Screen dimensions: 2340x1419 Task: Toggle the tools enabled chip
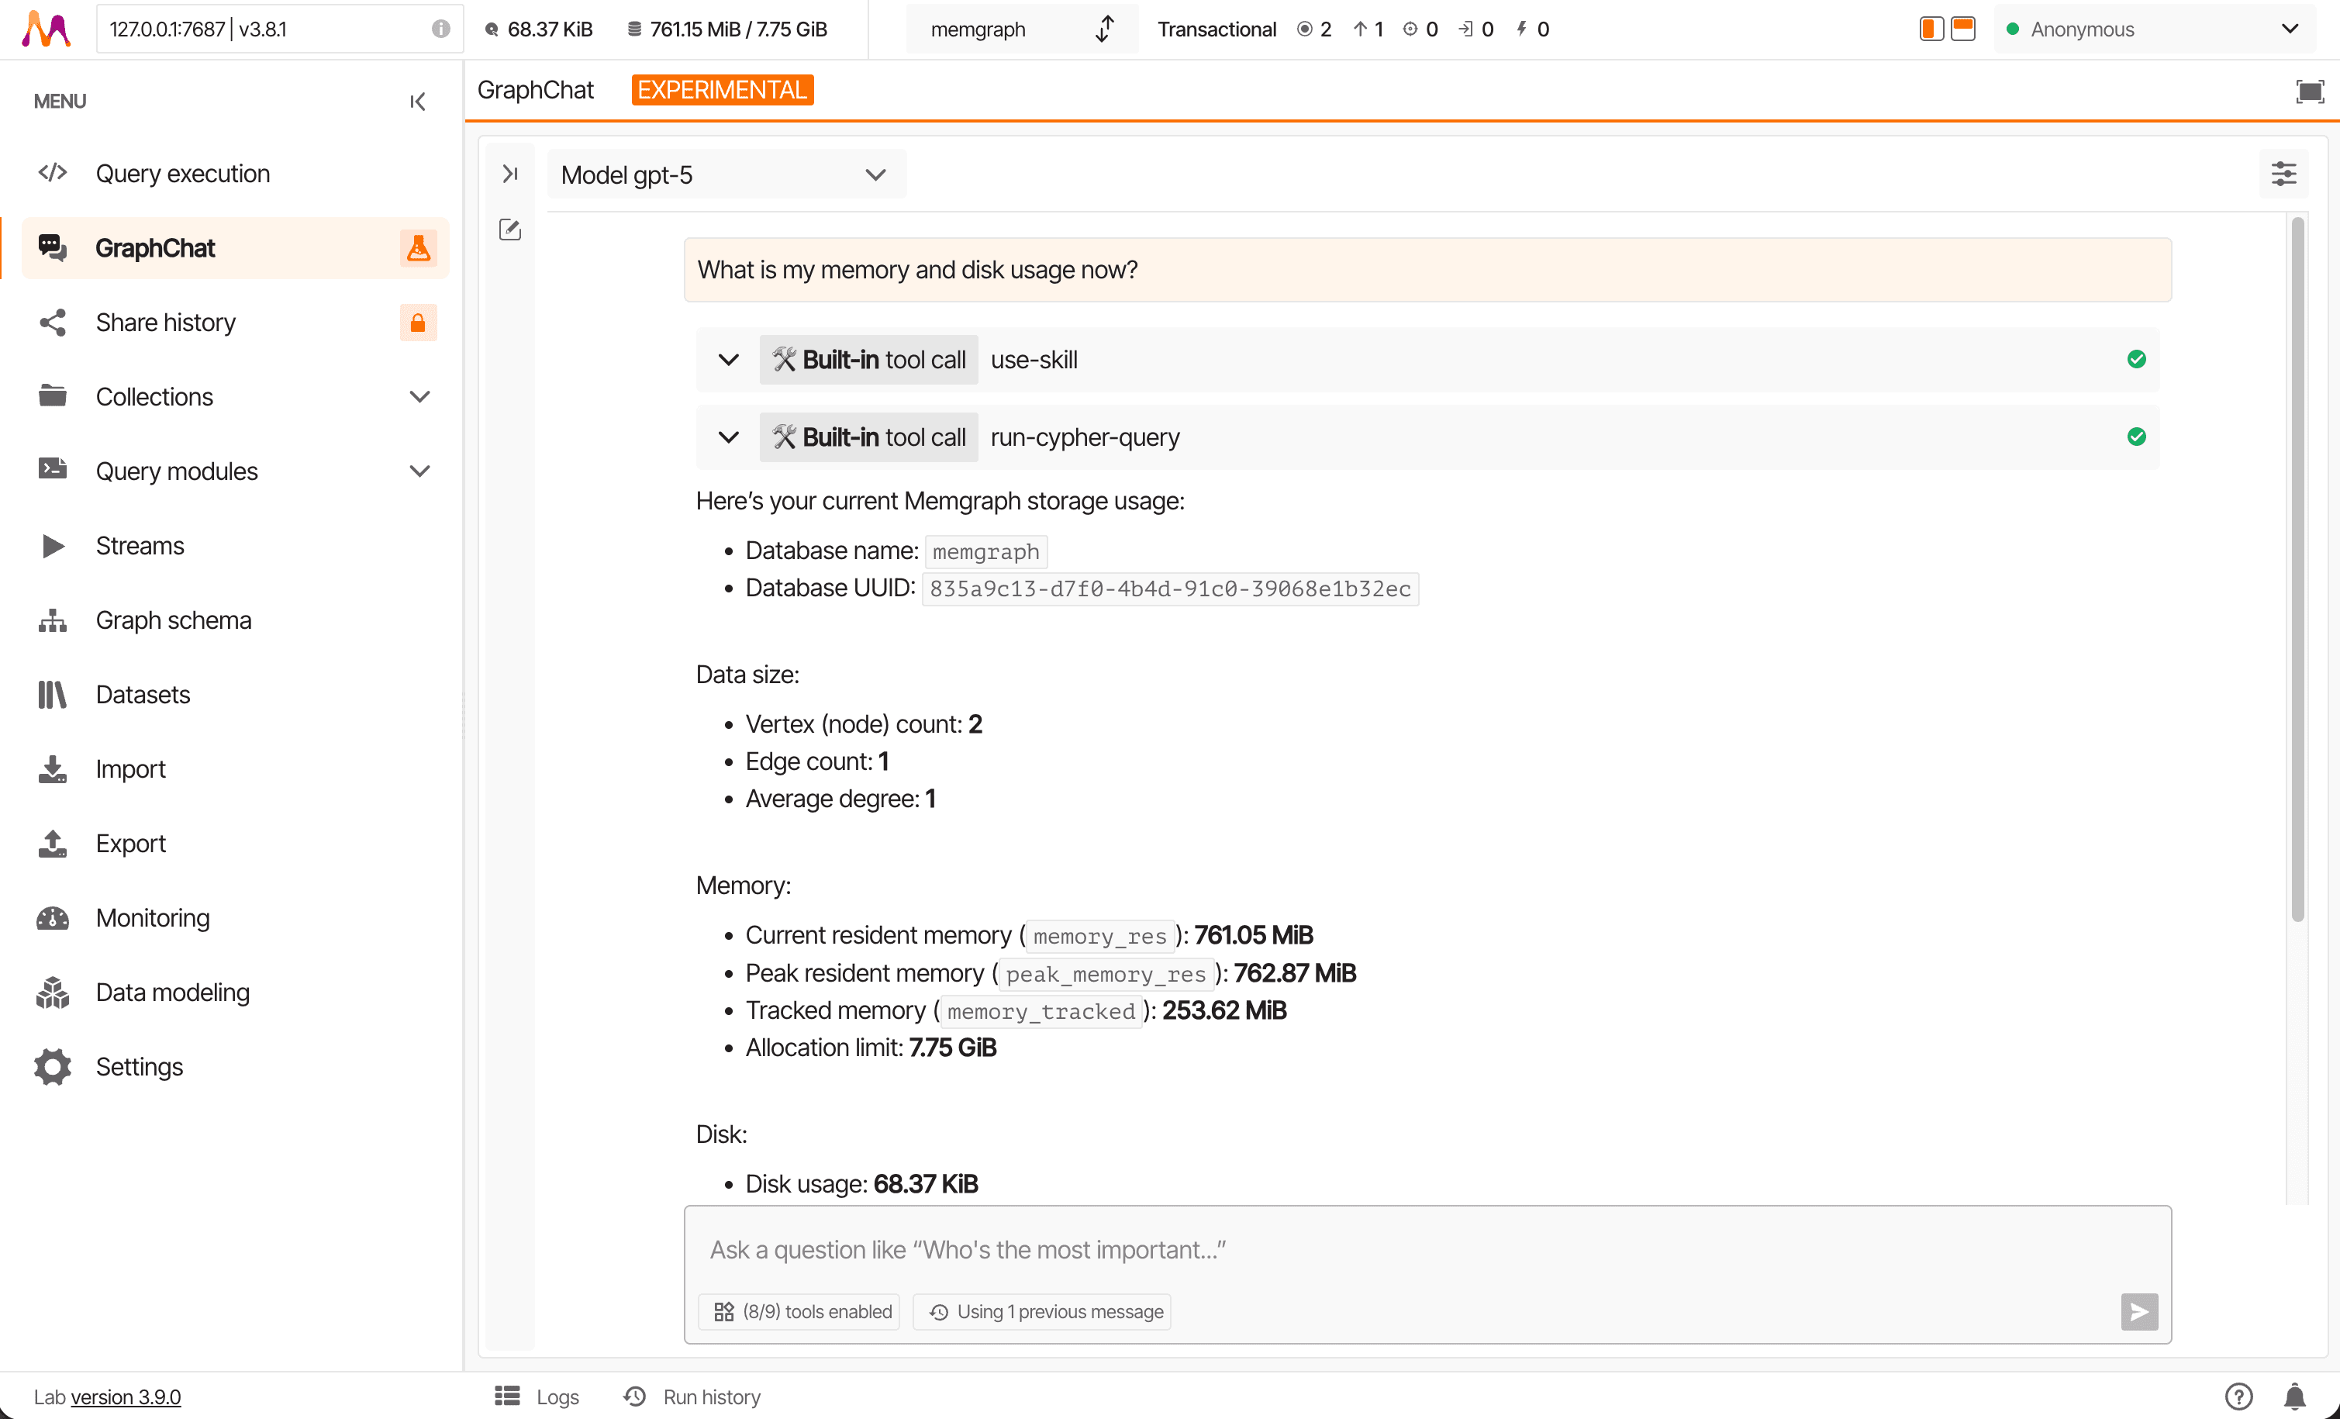click(x=802, y=1312)
